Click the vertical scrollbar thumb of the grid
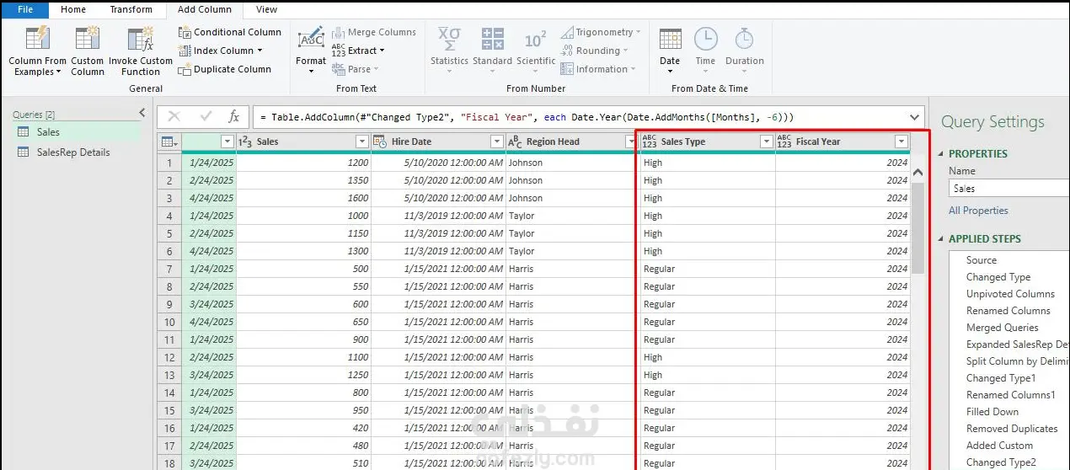Image resolution: width=1070 pixels, height=470 pixels. 918,227
